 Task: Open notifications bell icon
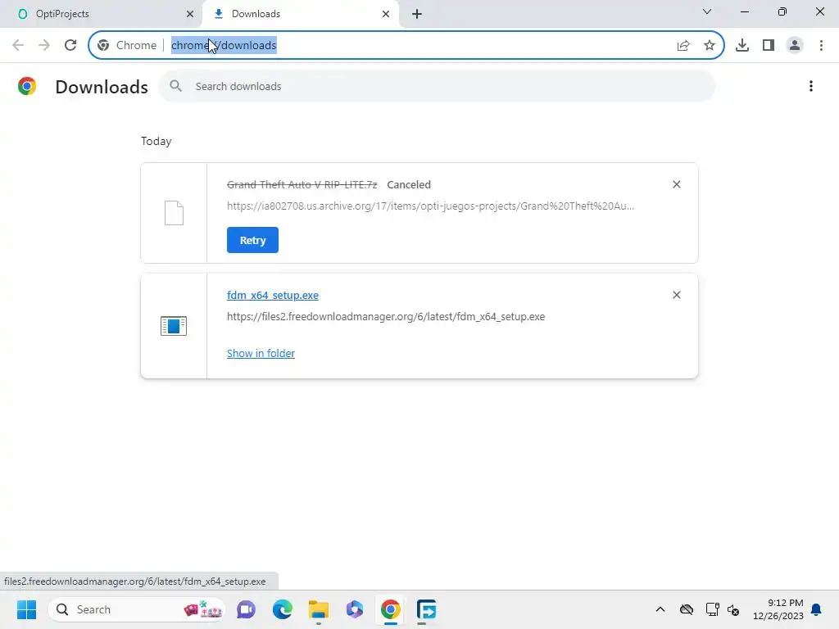816,609
